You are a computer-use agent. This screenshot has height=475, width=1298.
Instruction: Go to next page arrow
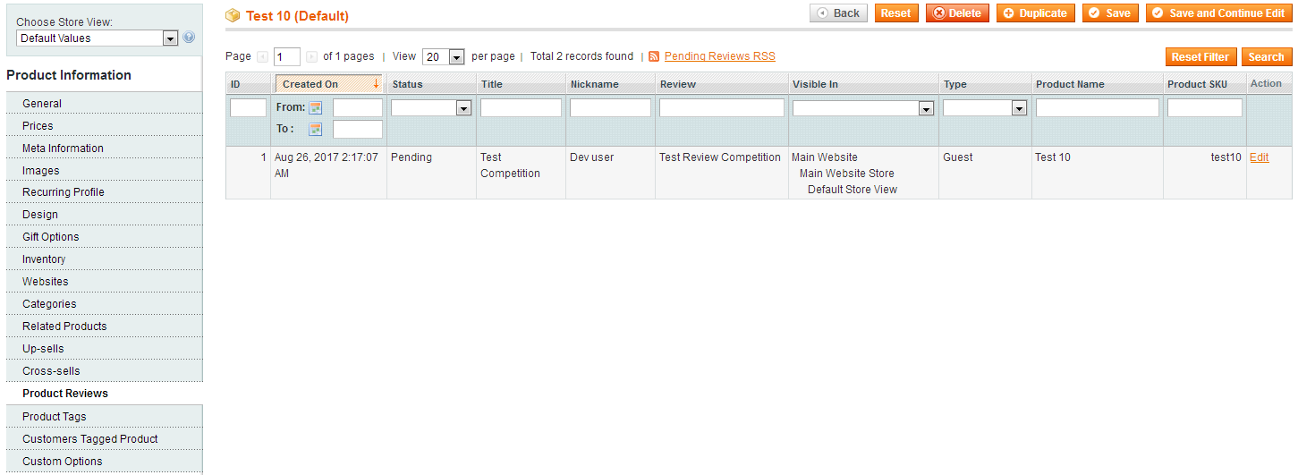click(311, 56)
